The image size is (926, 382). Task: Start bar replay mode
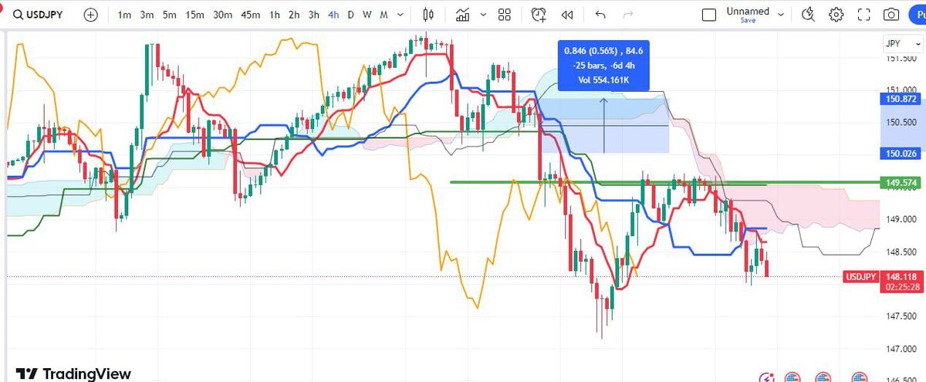(567, 15)
